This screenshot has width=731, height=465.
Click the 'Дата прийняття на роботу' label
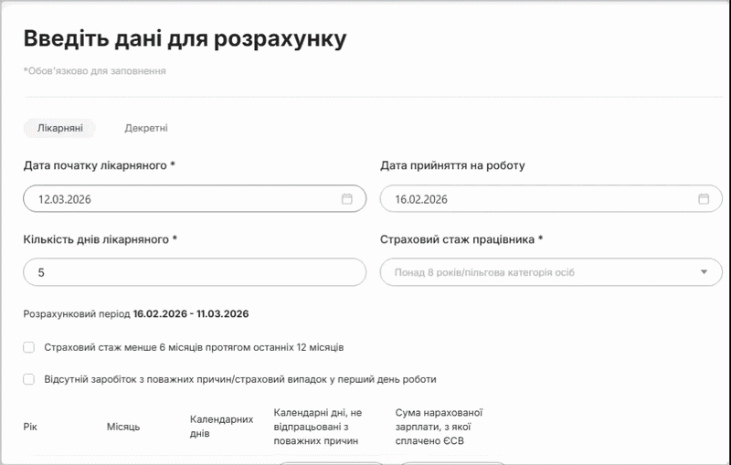(452, 165)
